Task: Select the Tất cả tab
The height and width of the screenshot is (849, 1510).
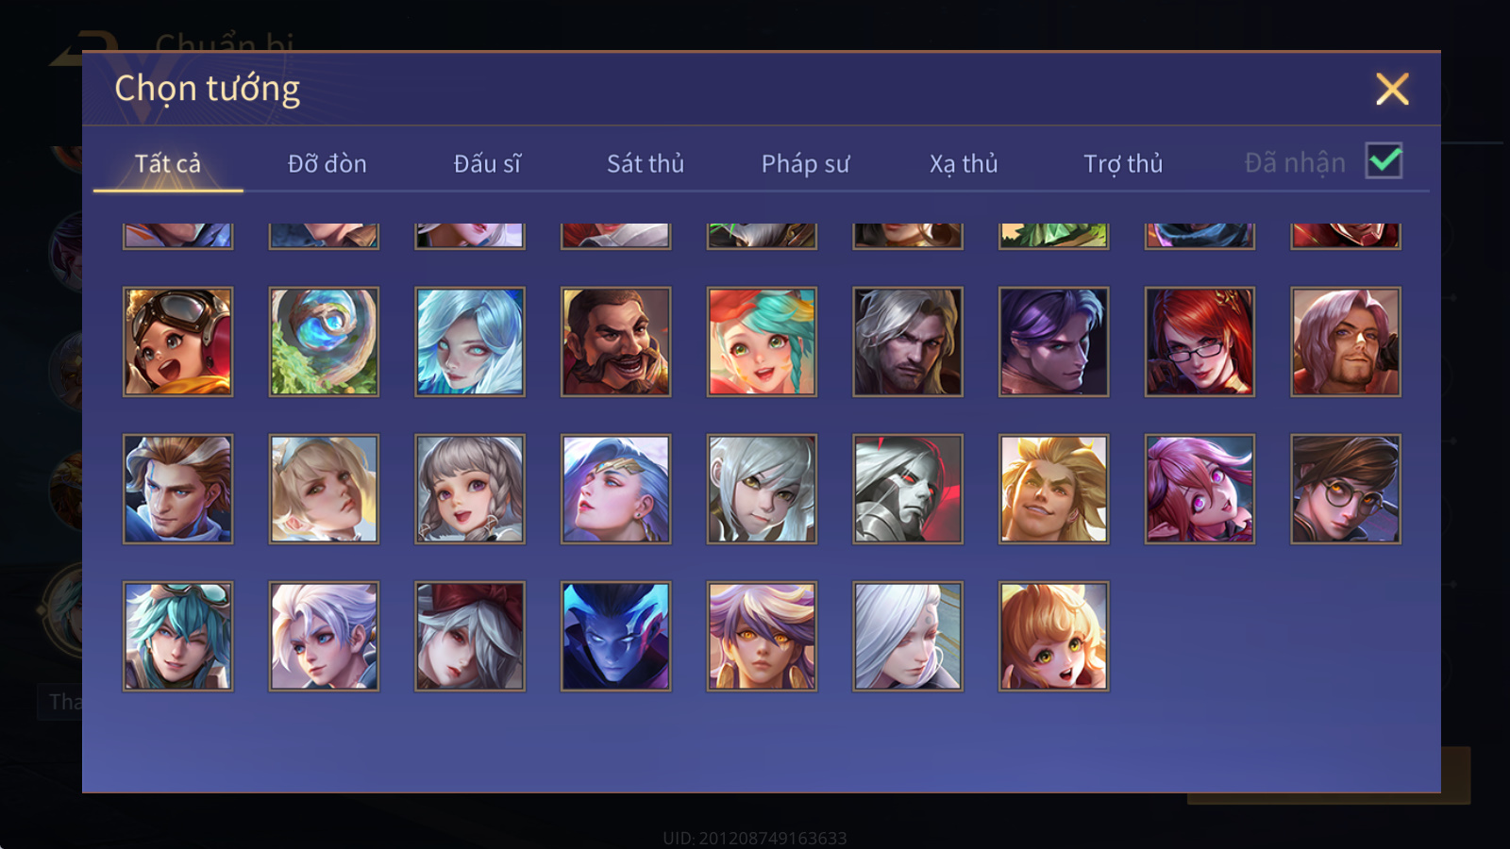Action: 168,163
